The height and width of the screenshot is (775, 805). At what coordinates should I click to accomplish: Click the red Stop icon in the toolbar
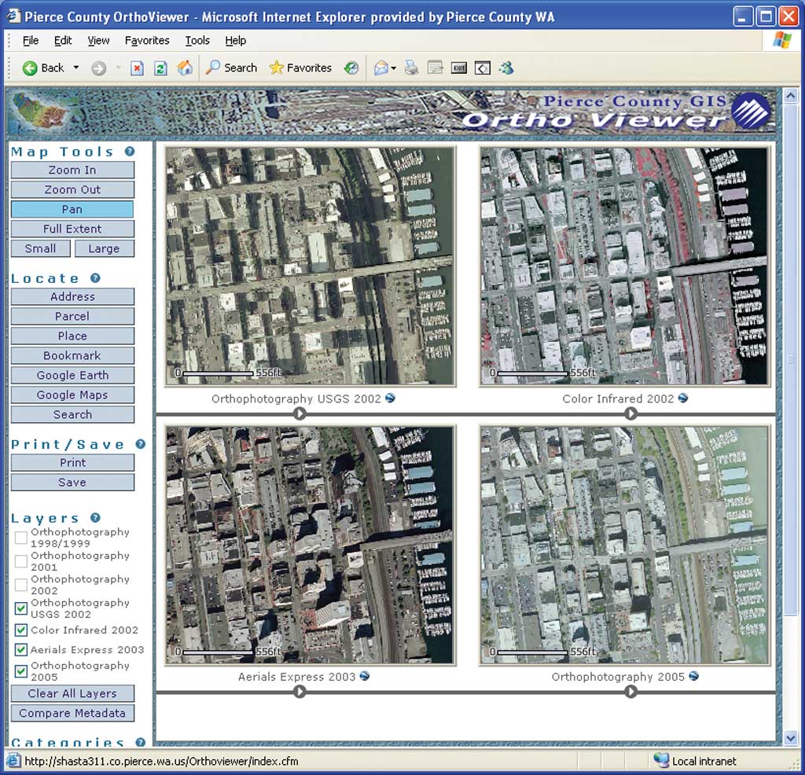tap(137, 68)
